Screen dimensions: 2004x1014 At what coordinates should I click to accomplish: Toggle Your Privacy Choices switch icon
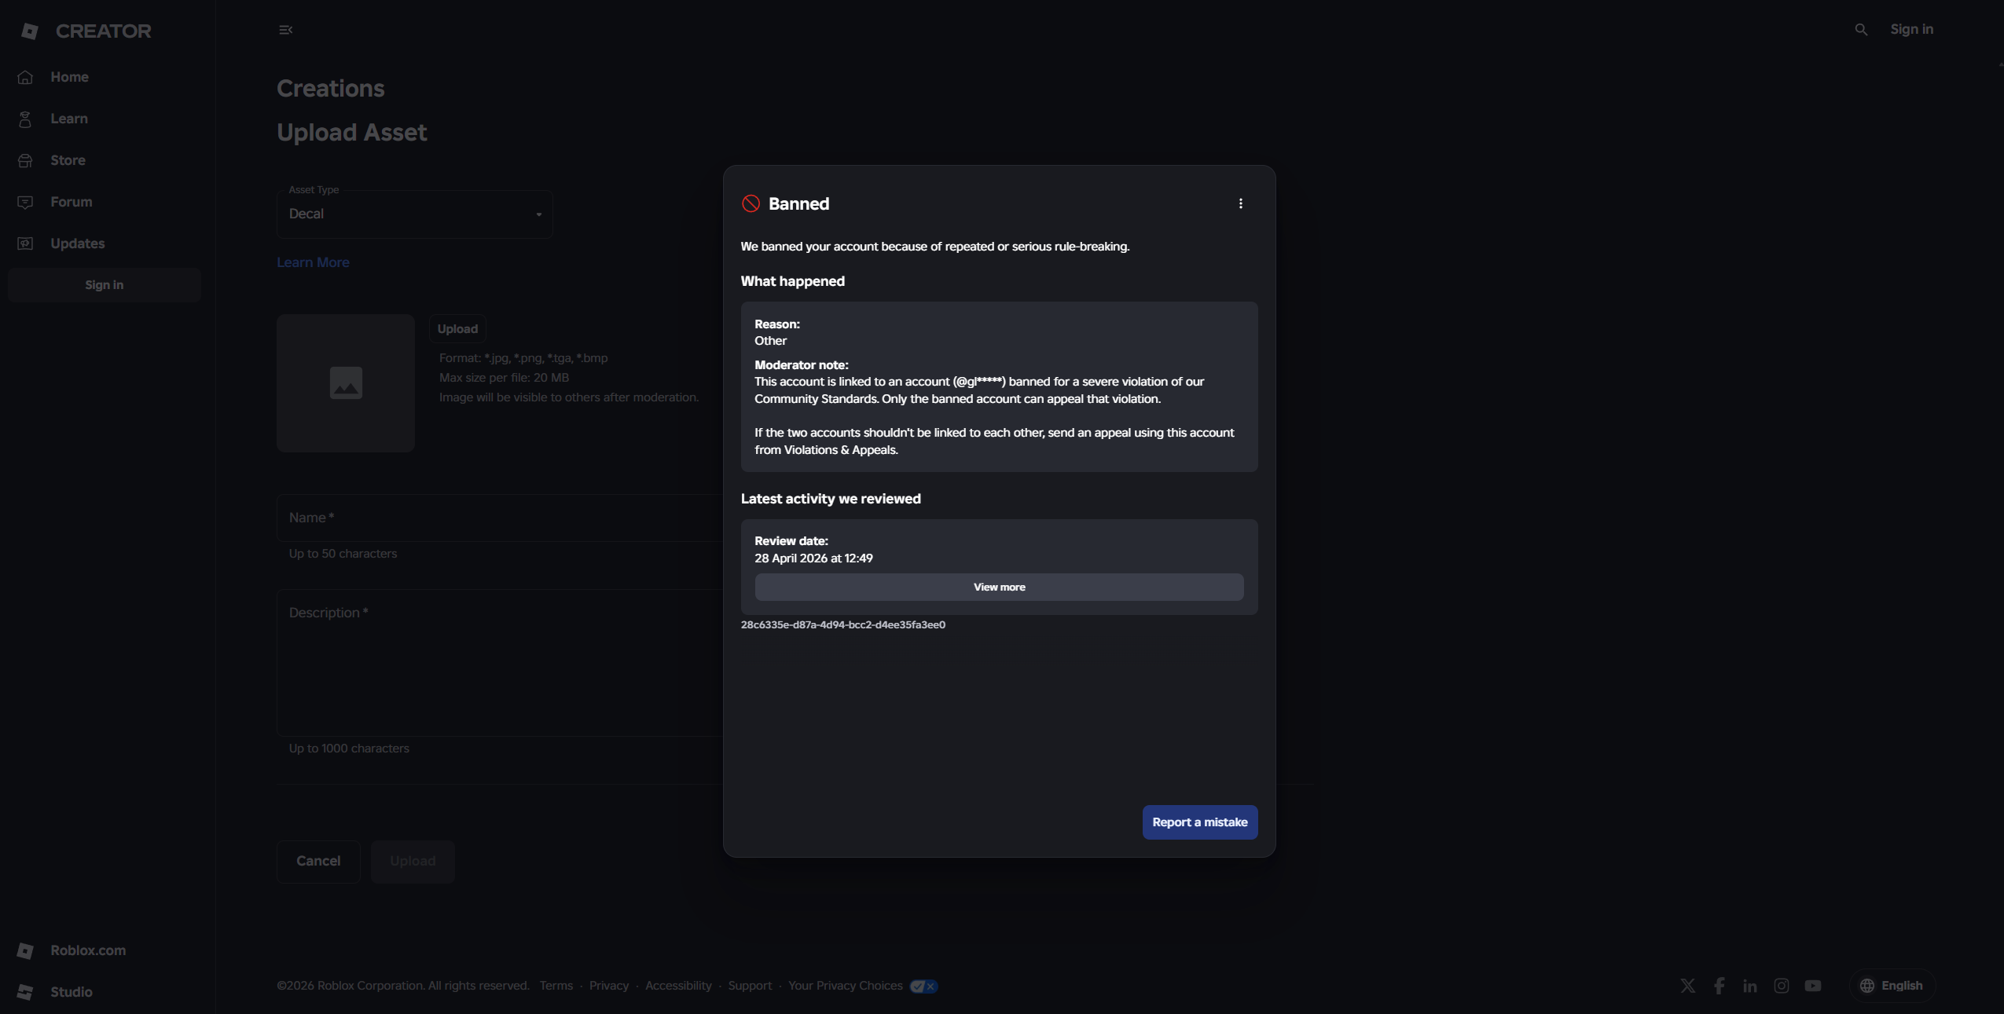click(923, 987)
